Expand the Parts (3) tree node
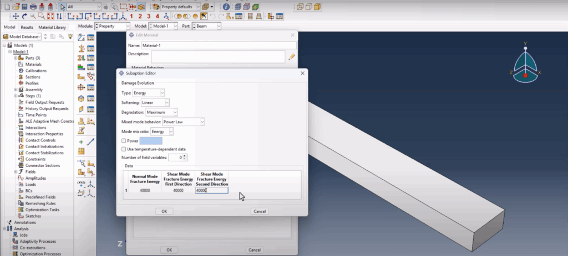This screenshot has width=568, height=256. (x=16, y=58)
